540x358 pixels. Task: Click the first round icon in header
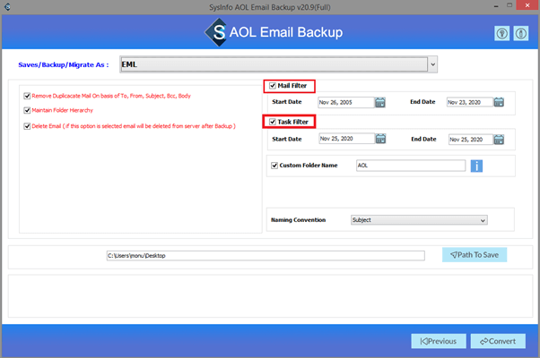501,33
